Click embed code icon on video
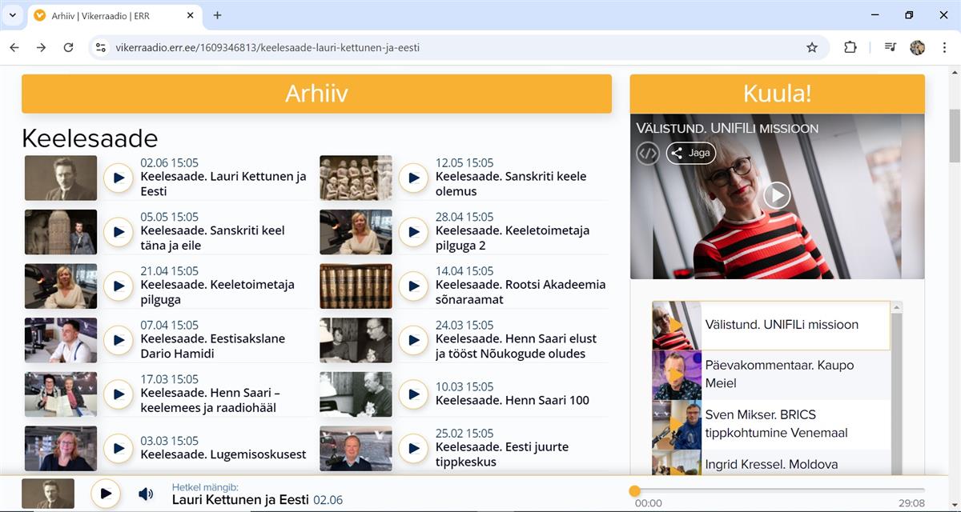961x512 pixels. coord(648,153)
